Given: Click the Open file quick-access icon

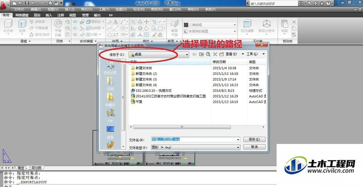Looking at the screenshot, I should (x=21, y=3).
